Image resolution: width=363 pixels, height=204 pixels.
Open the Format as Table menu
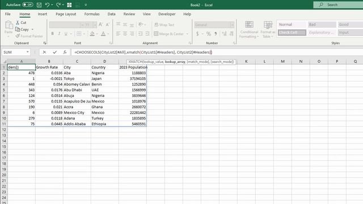point(268,29)
